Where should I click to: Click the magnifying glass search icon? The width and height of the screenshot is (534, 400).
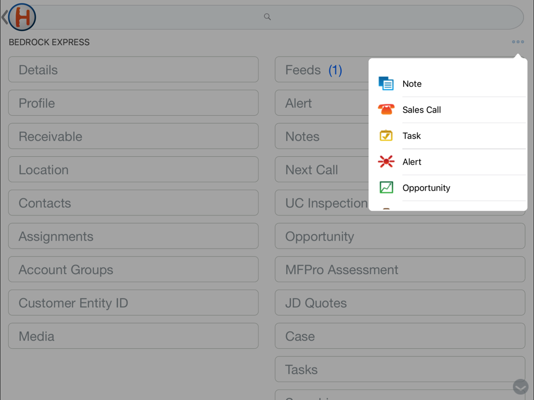[x=268, y=17]
